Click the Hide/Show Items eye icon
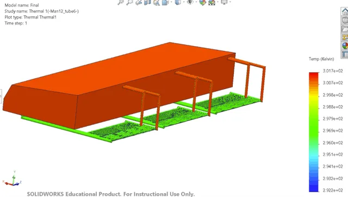 pos(190,2)
